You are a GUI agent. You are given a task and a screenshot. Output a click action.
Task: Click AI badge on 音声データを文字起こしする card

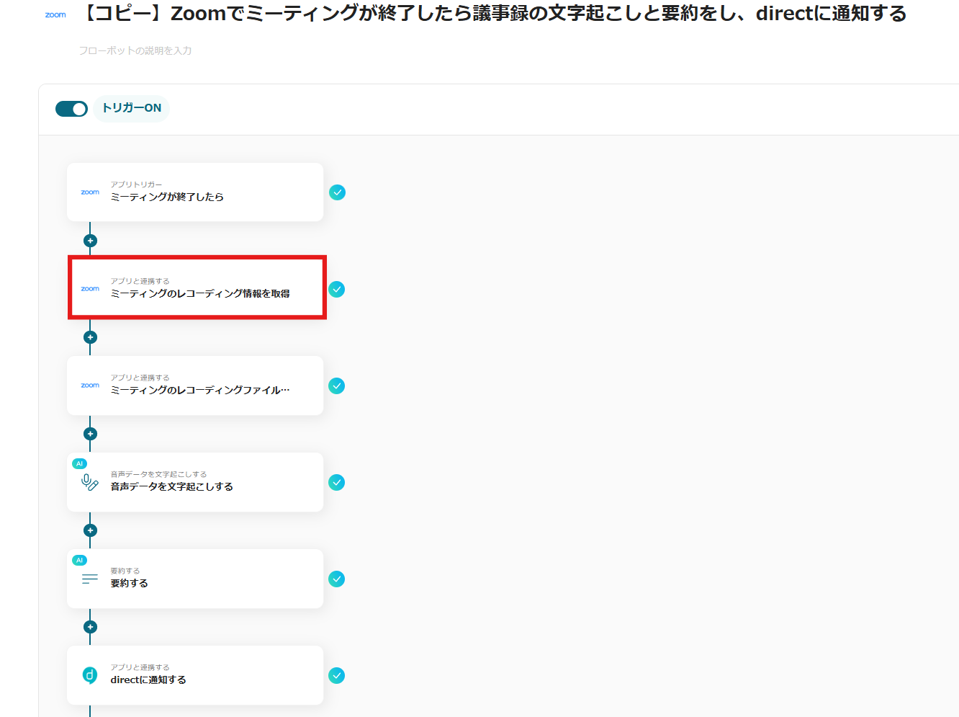point(80,463)
